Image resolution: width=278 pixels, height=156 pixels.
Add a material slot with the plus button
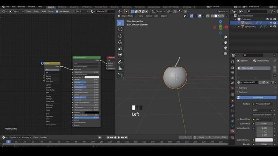tap(275, 67)
